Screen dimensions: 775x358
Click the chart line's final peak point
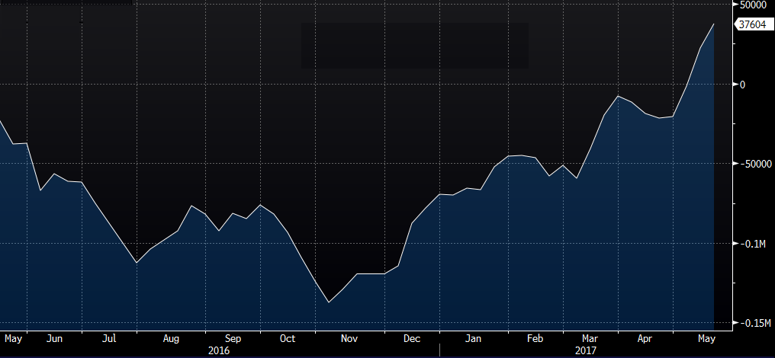[x=714, y=24]
